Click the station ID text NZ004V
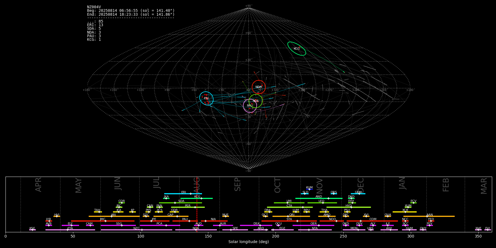 (x=94, y=7)
